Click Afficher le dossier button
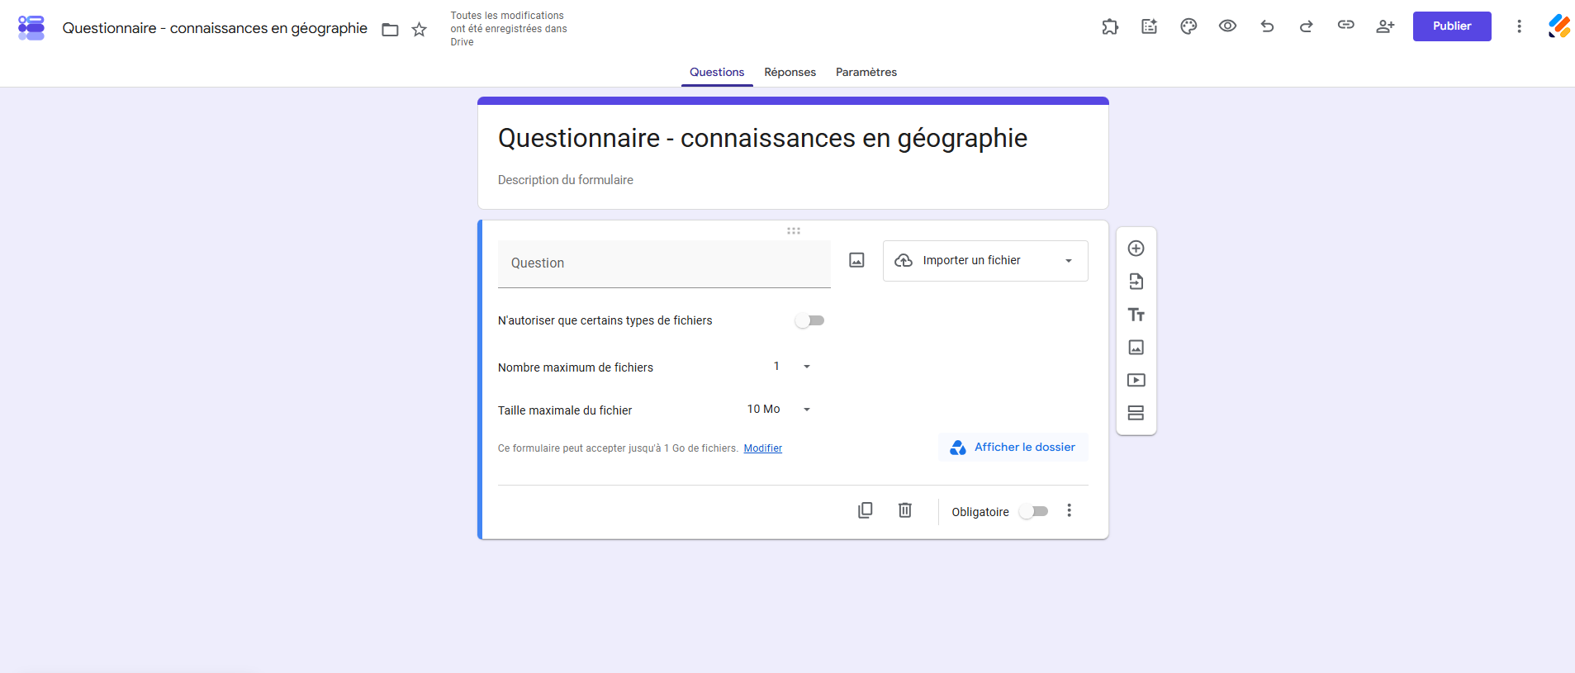1575x673 pixels. tap(1013, 448)
